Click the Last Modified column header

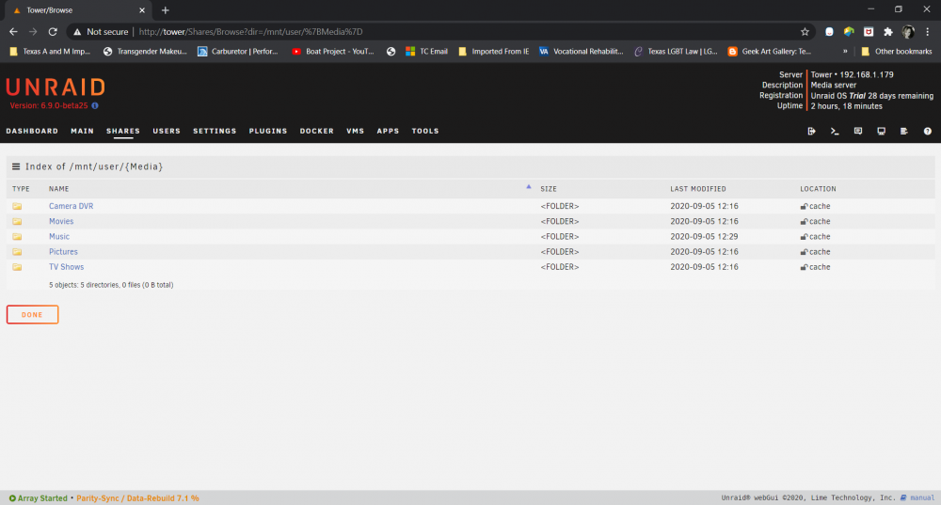click(x=698, y=189)
